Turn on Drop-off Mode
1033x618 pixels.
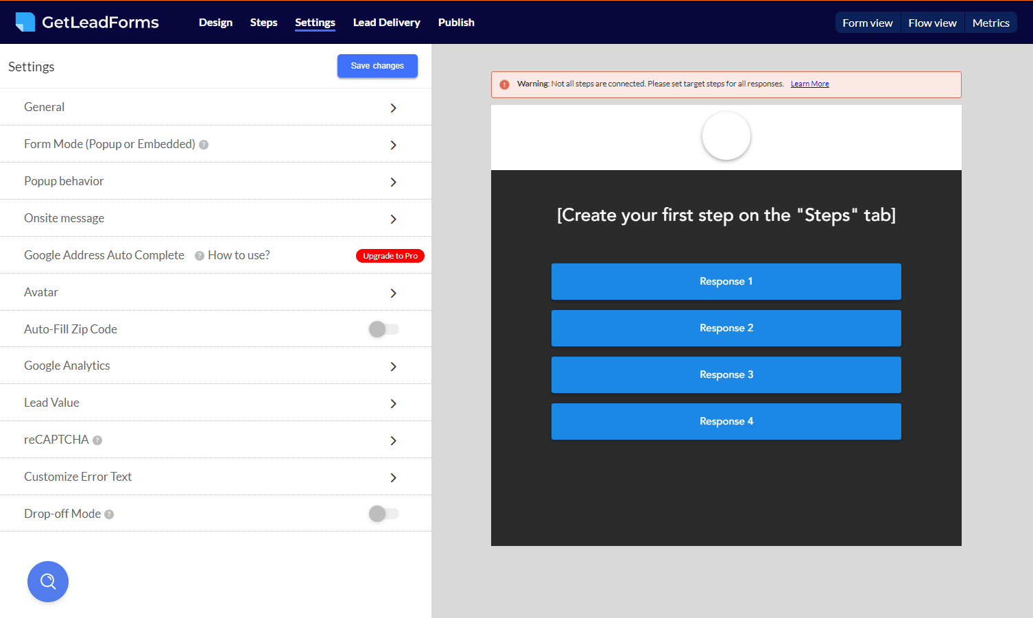point(383,513)
